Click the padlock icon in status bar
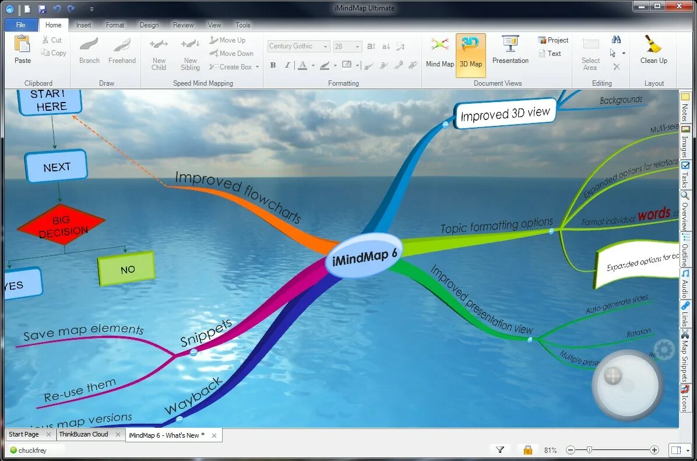This screenshot has height=461, width=697. [x=527, y=450]
